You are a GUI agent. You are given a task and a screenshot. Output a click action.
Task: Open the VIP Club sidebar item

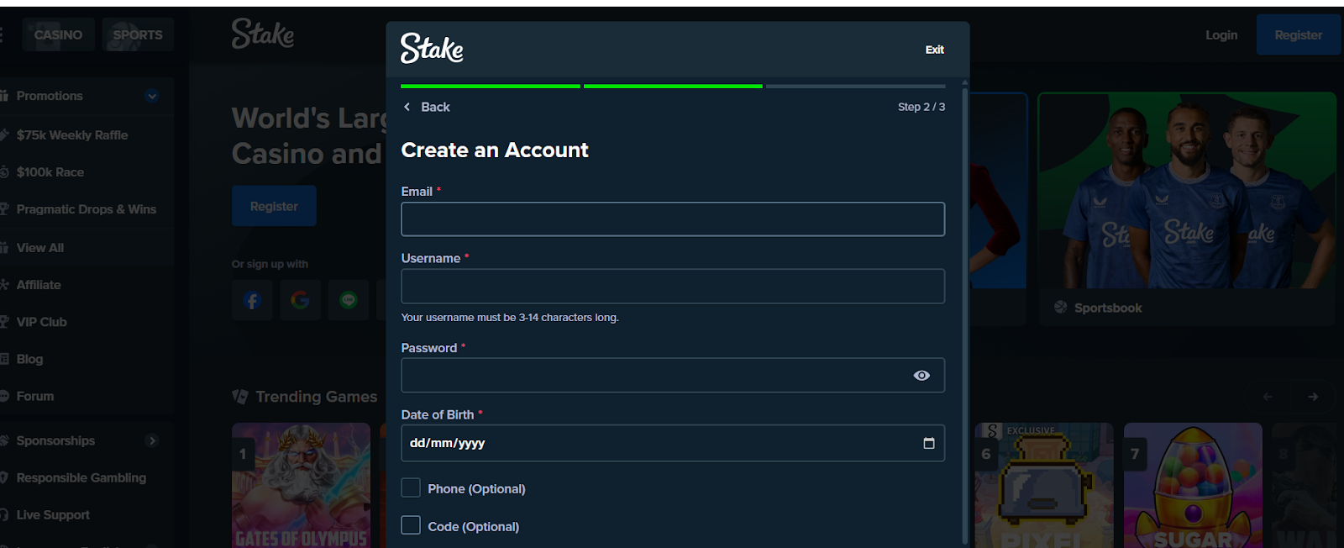point(41,321)
